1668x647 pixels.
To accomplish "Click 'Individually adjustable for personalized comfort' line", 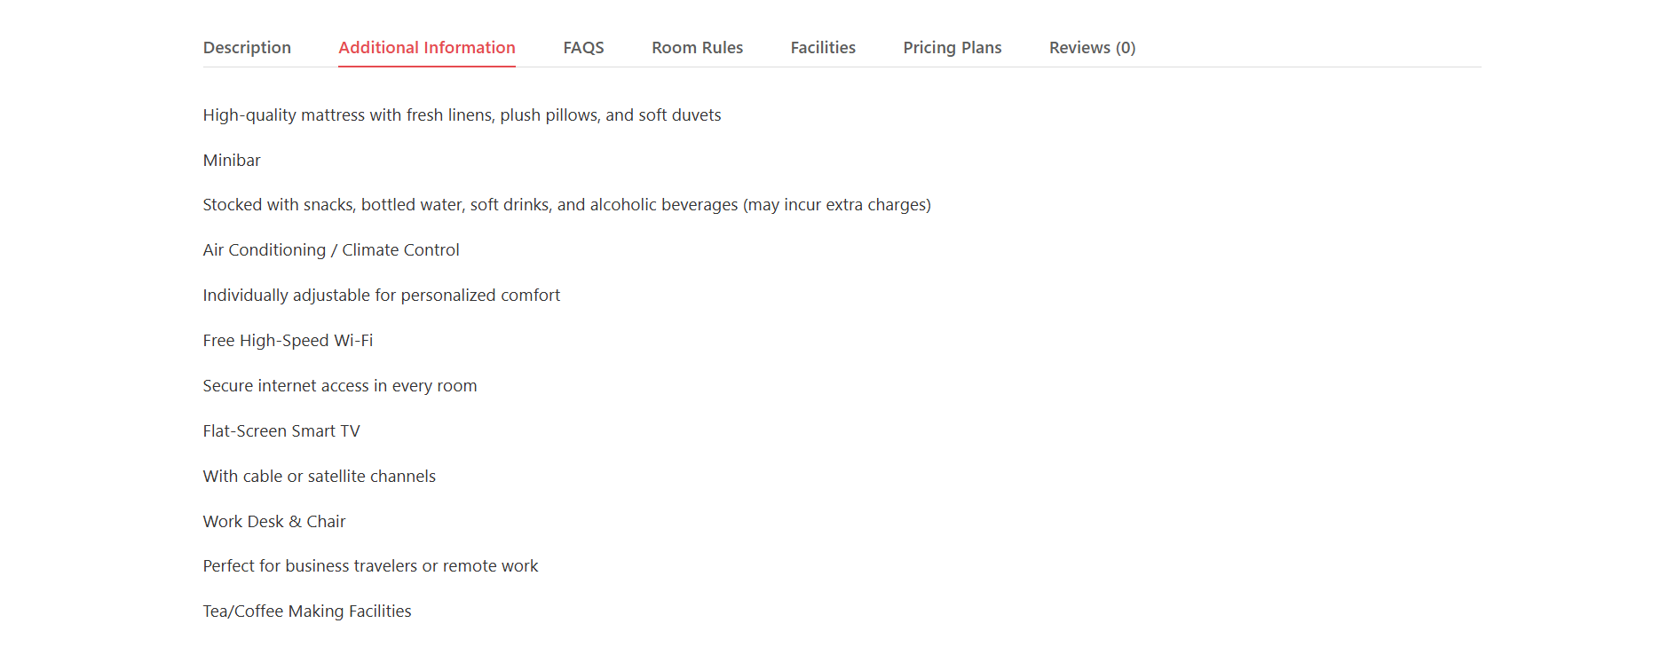I will [382, 296].
